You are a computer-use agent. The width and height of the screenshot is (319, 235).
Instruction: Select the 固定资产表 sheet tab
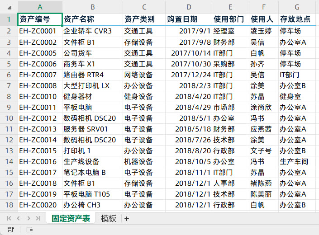[x=71, y=219]
